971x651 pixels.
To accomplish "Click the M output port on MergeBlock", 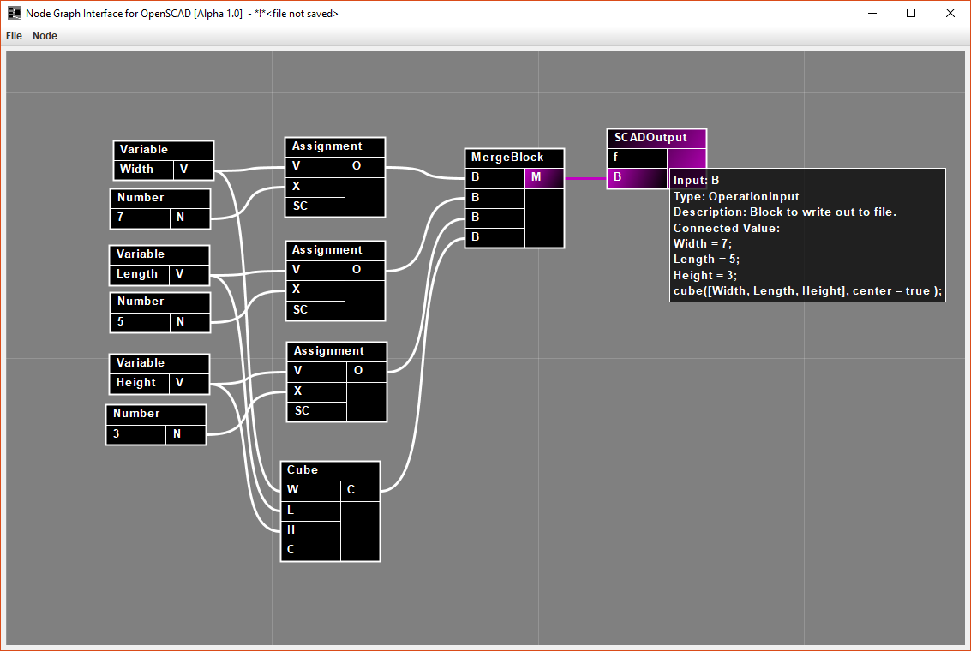I will [543, 177].
